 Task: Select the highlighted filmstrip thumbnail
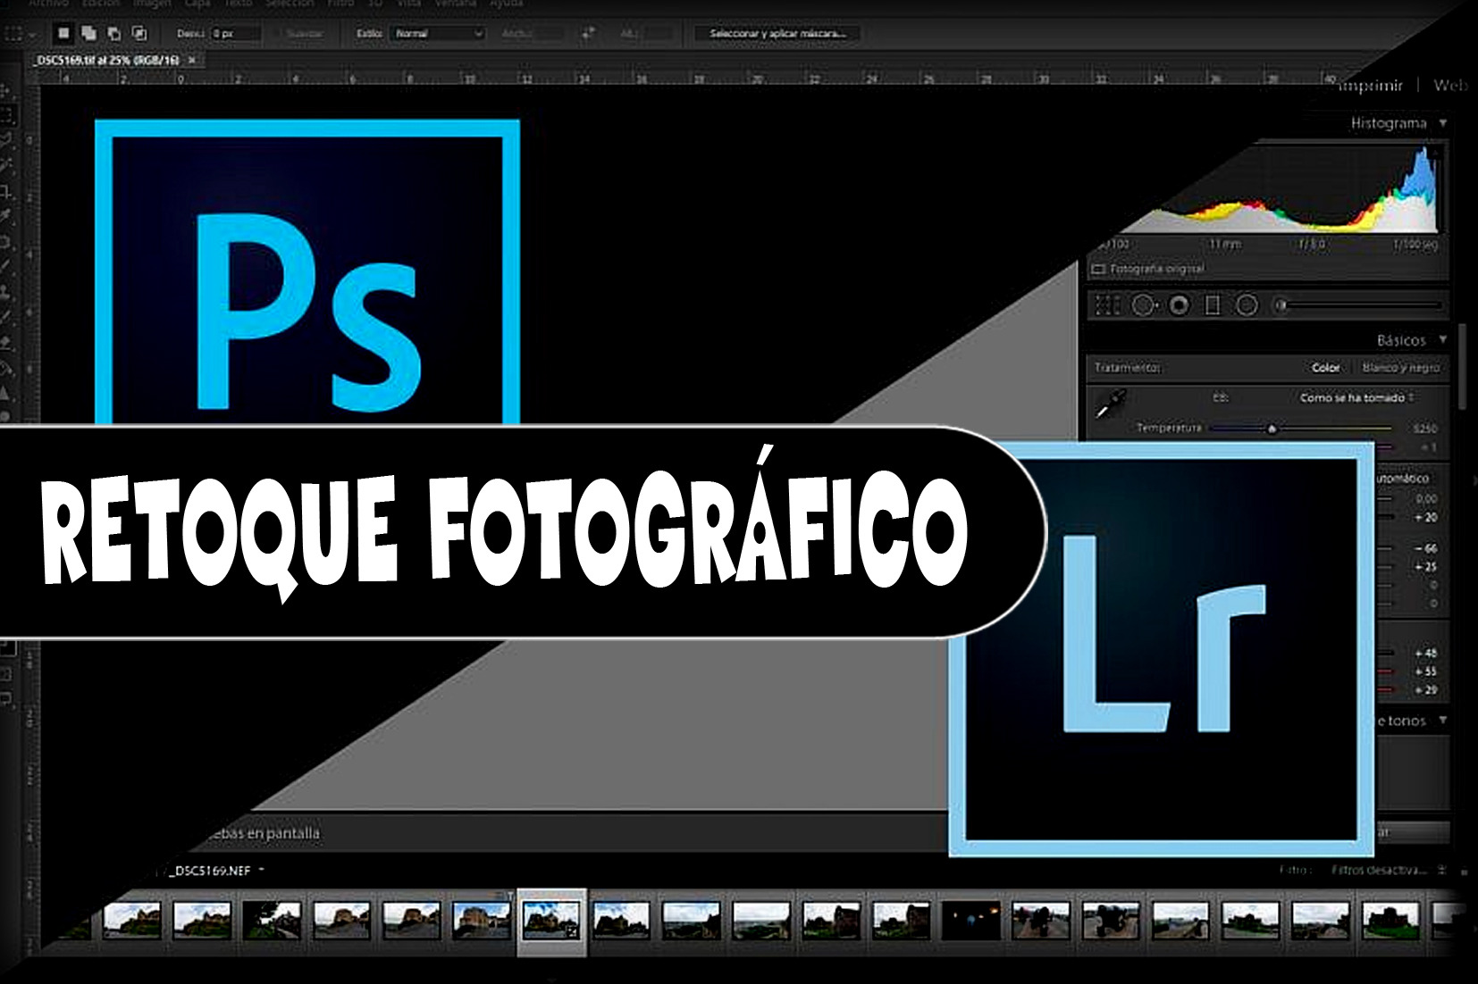point(551,922)
